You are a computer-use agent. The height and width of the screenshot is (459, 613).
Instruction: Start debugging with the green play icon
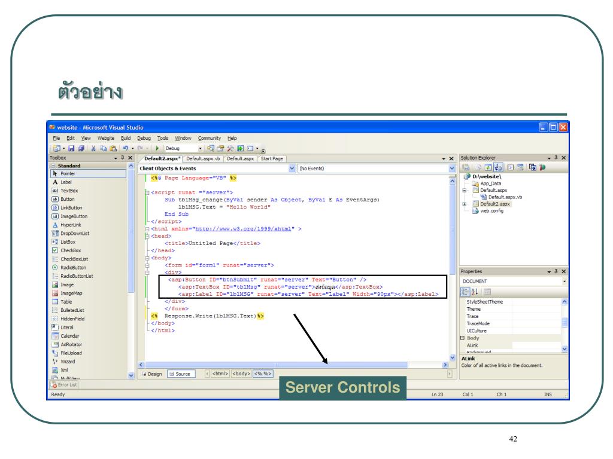[157, 148]
